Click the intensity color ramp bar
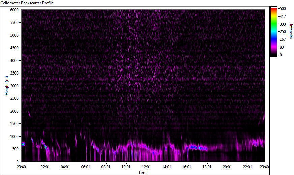Viewport: 294px width, 175px height. pyautogui.click(x=273, y=32)
